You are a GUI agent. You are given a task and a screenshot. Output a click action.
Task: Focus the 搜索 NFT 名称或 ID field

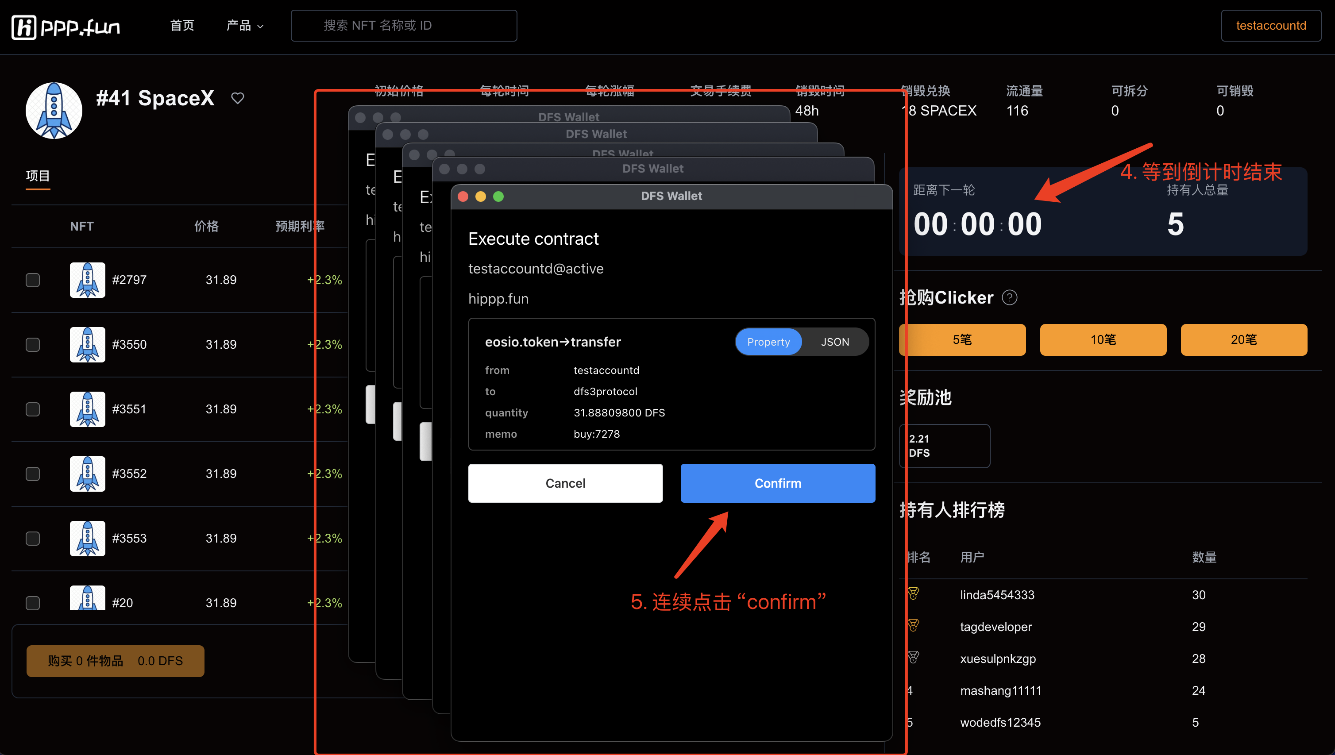[404, 25]
